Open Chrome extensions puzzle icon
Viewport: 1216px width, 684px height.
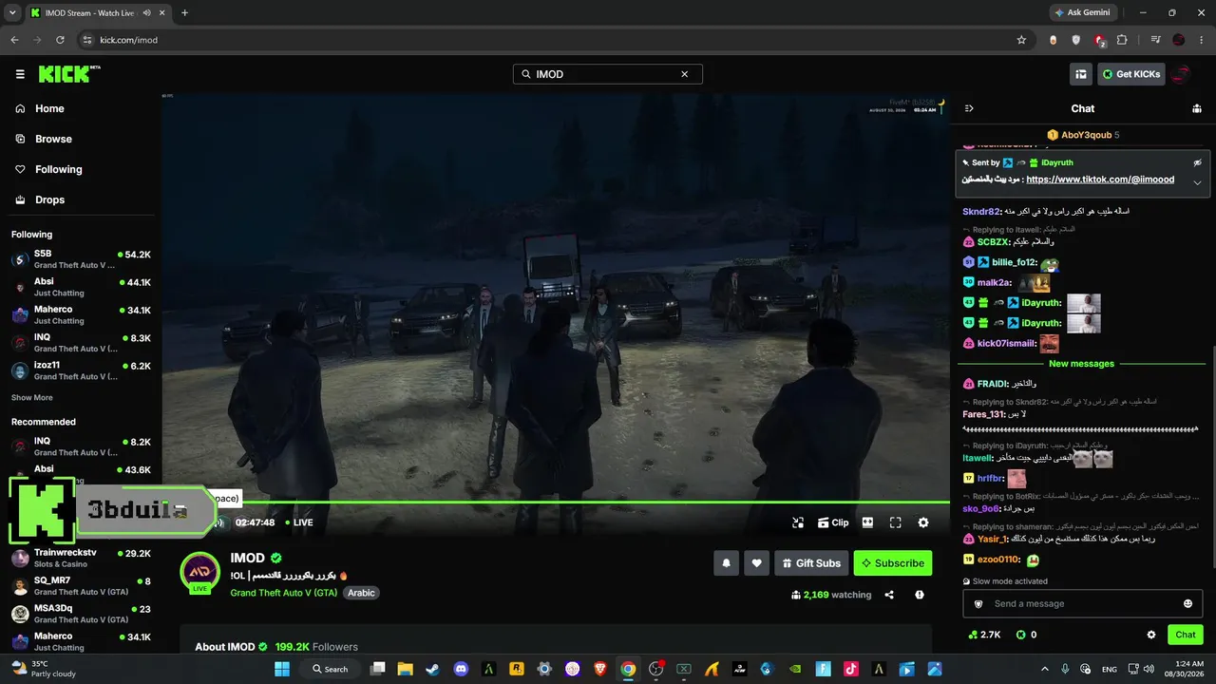pos(1122,40)
